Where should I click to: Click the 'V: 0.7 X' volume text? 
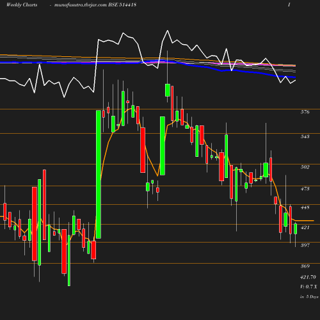[308, 287]
